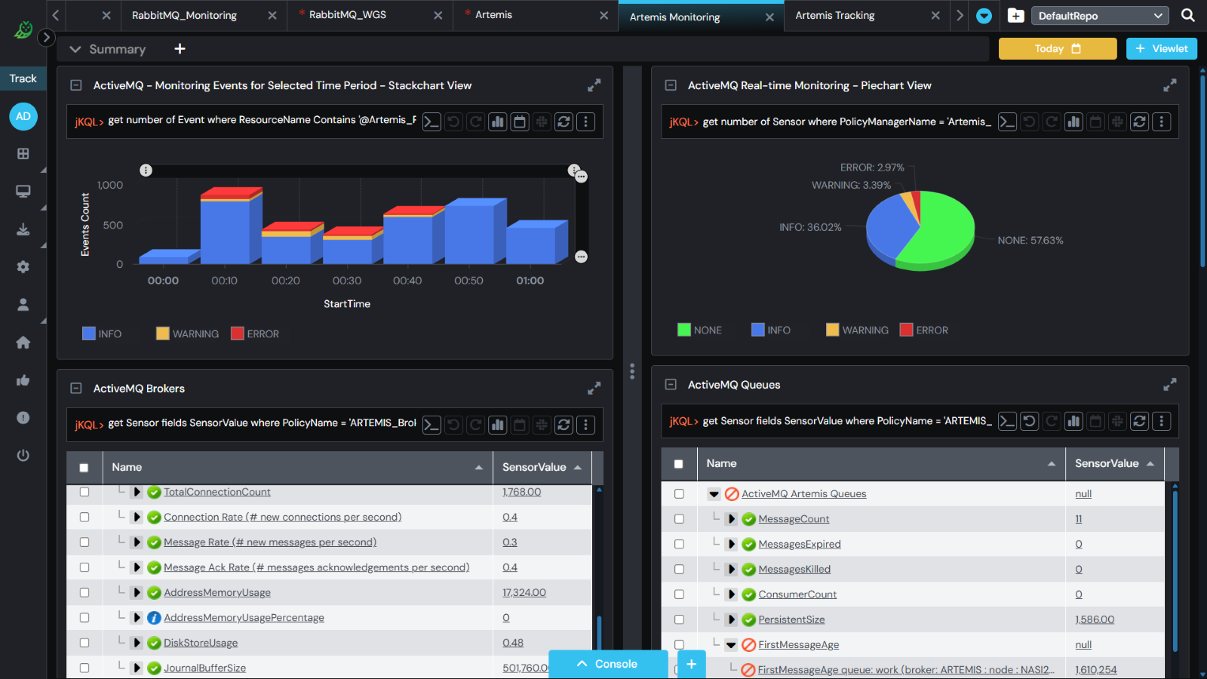Check the DiskStoreUsage row checkbox
This screenshot has height=679, width=1207.
click(x=84, y=643)
